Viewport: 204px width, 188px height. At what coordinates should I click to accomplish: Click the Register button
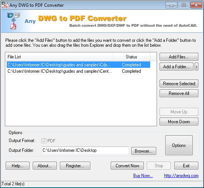pyautogui.click(x=75, y=166)
